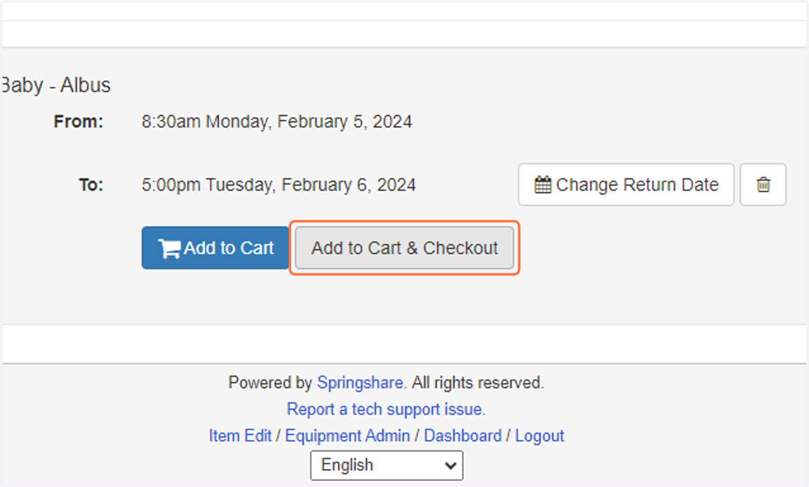Click the chevron arrow of the language selector
This screenshot has height=487, width=809.
450,465
